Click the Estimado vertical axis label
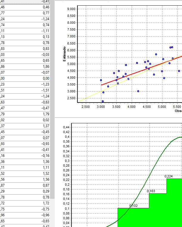This screenshot has height=227, width=182. coord(64,54)
